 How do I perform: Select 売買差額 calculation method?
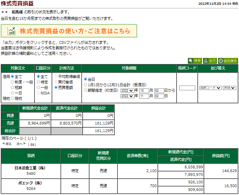pos(56,88)
